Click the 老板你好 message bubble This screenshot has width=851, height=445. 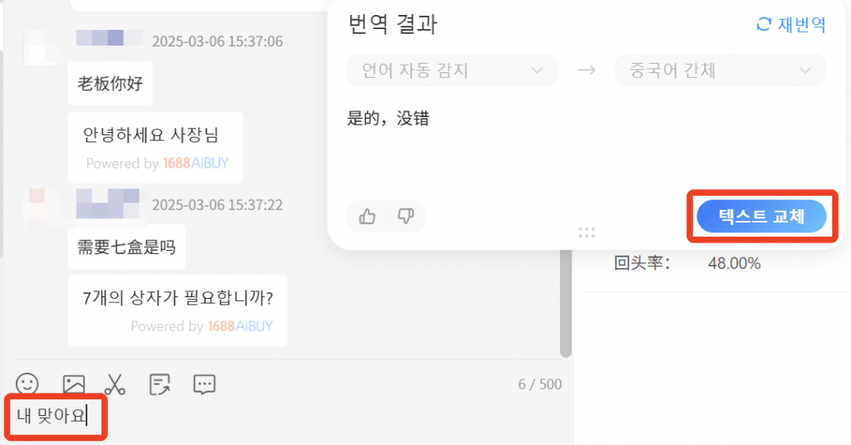tap(111, 83)
